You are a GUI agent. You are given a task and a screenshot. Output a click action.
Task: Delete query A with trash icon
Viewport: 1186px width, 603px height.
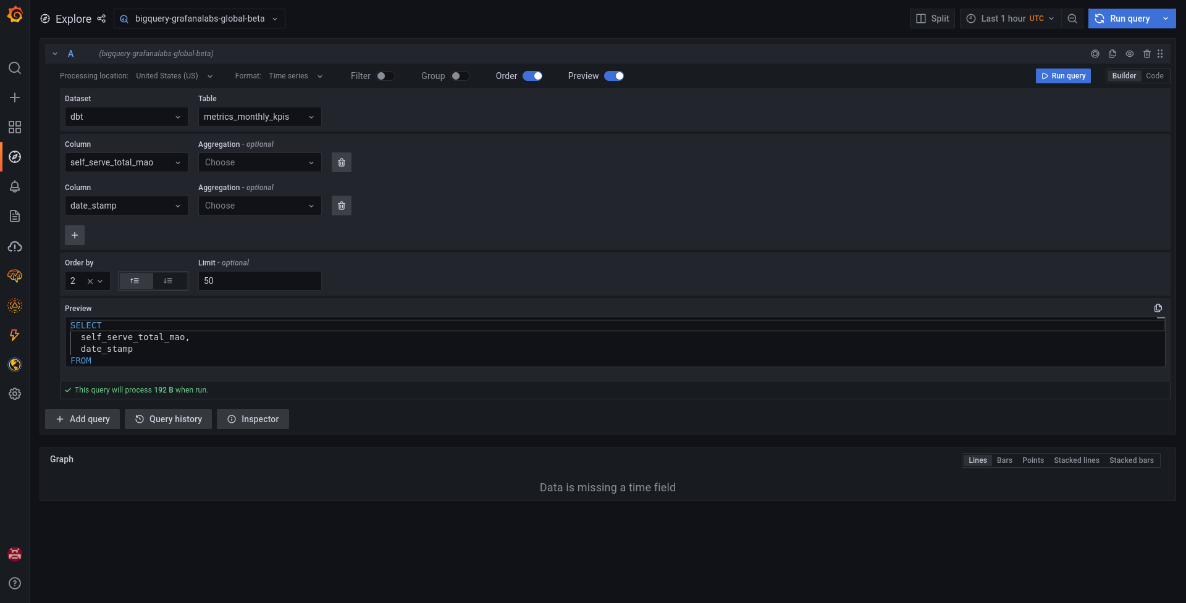coord(1148,54)
